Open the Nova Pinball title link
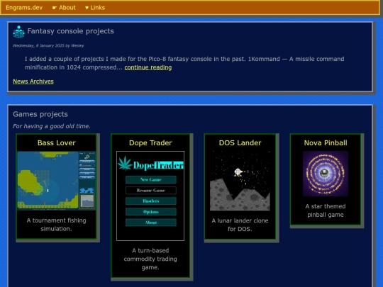Viewport: 383px width, 287px height. point(326,142)
